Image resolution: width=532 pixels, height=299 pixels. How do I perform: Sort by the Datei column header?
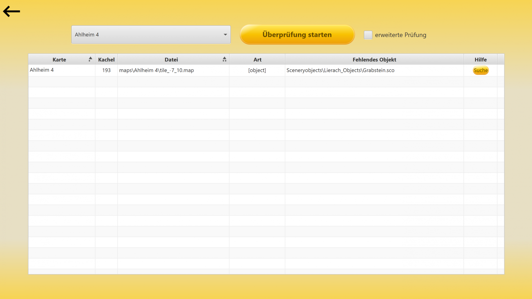tap(171, 59)
